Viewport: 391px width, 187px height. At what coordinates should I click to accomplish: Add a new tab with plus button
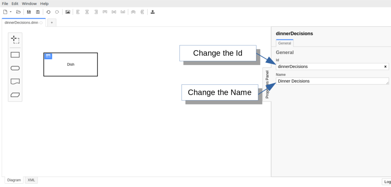52,23
